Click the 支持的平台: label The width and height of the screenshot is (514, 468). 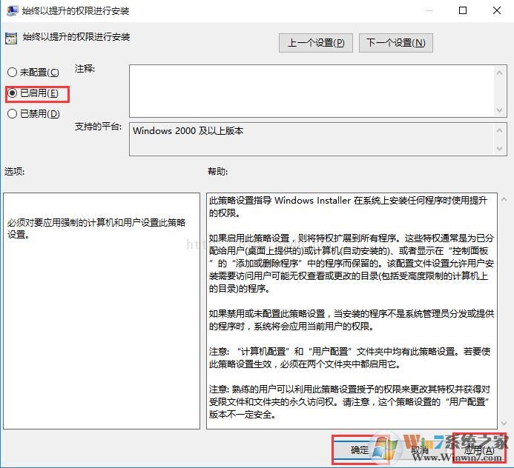(99, 127)
